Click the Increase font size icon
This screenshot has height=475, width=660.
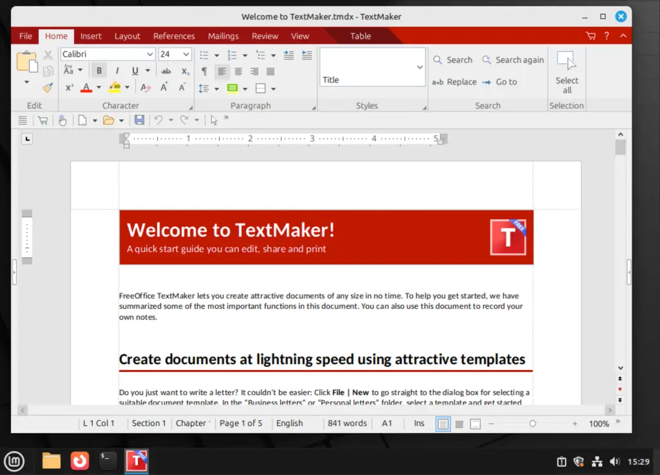point(164,88)
